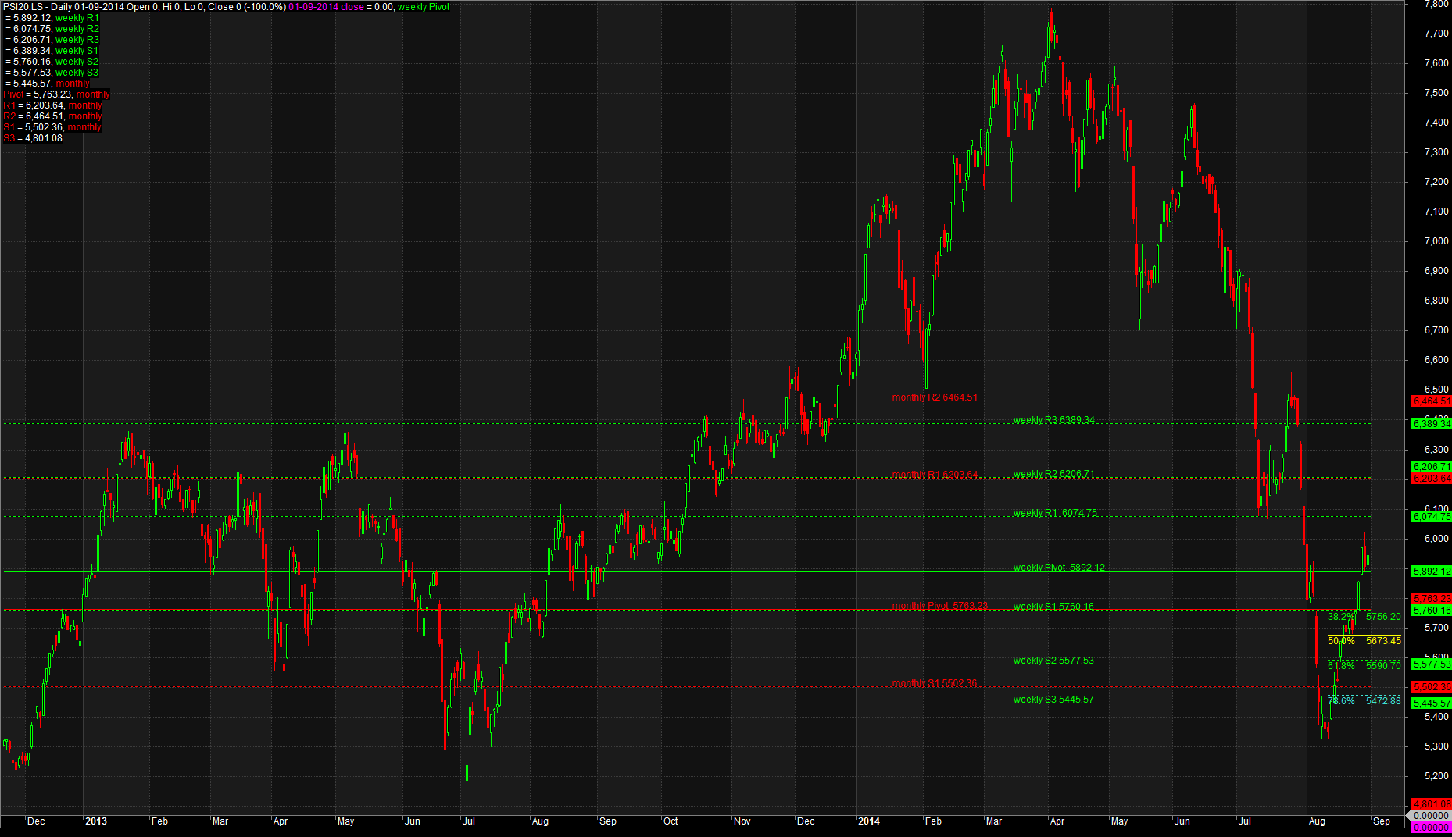Click the 'monthly Pivot 5763.23' chart label
1452x837 pixels.
click(x=939, y=606)
